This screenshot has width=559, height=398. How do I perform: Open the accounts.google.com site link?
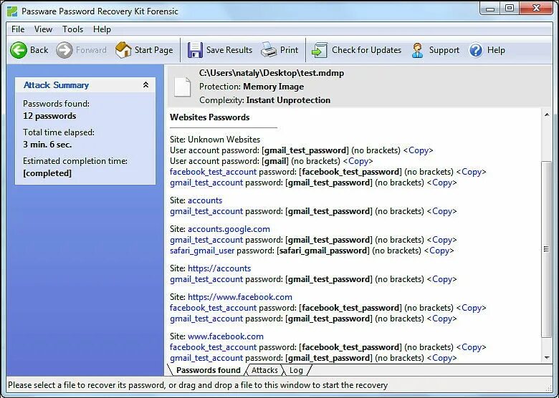coord(229,229)
